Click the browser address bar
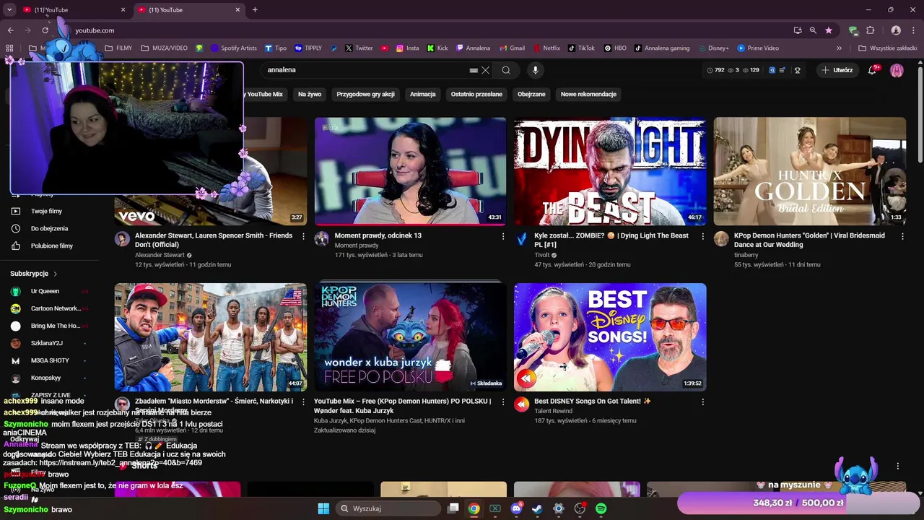 click(x=426, y=30)
